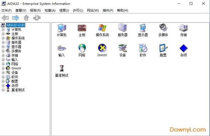
Task: Expand the 基准测试 node in the tree
Action: (x=3, y=90)
